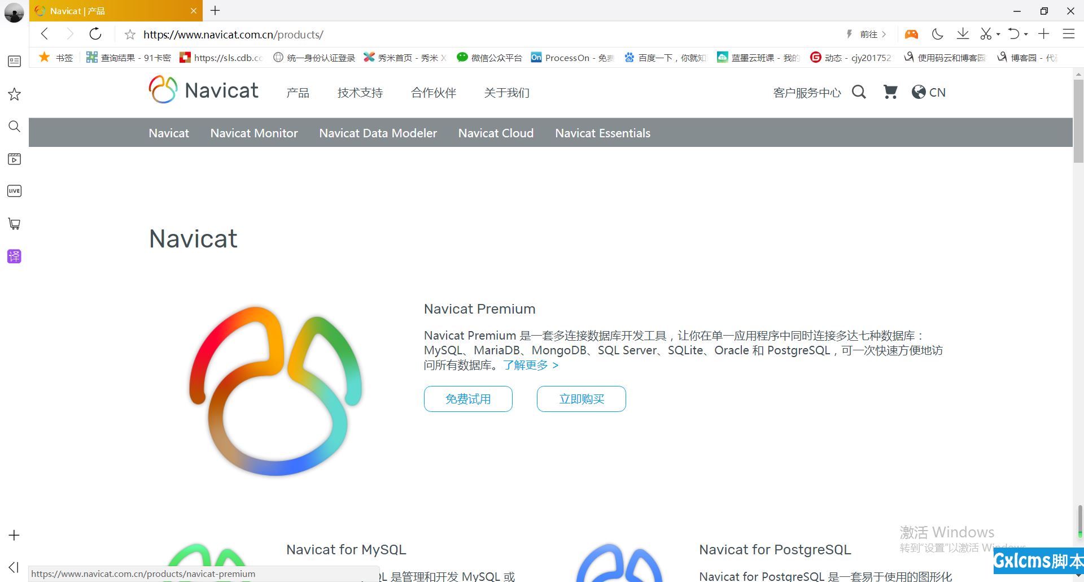Open the 统一身份认证登录 bookmark

coord(314,58)
